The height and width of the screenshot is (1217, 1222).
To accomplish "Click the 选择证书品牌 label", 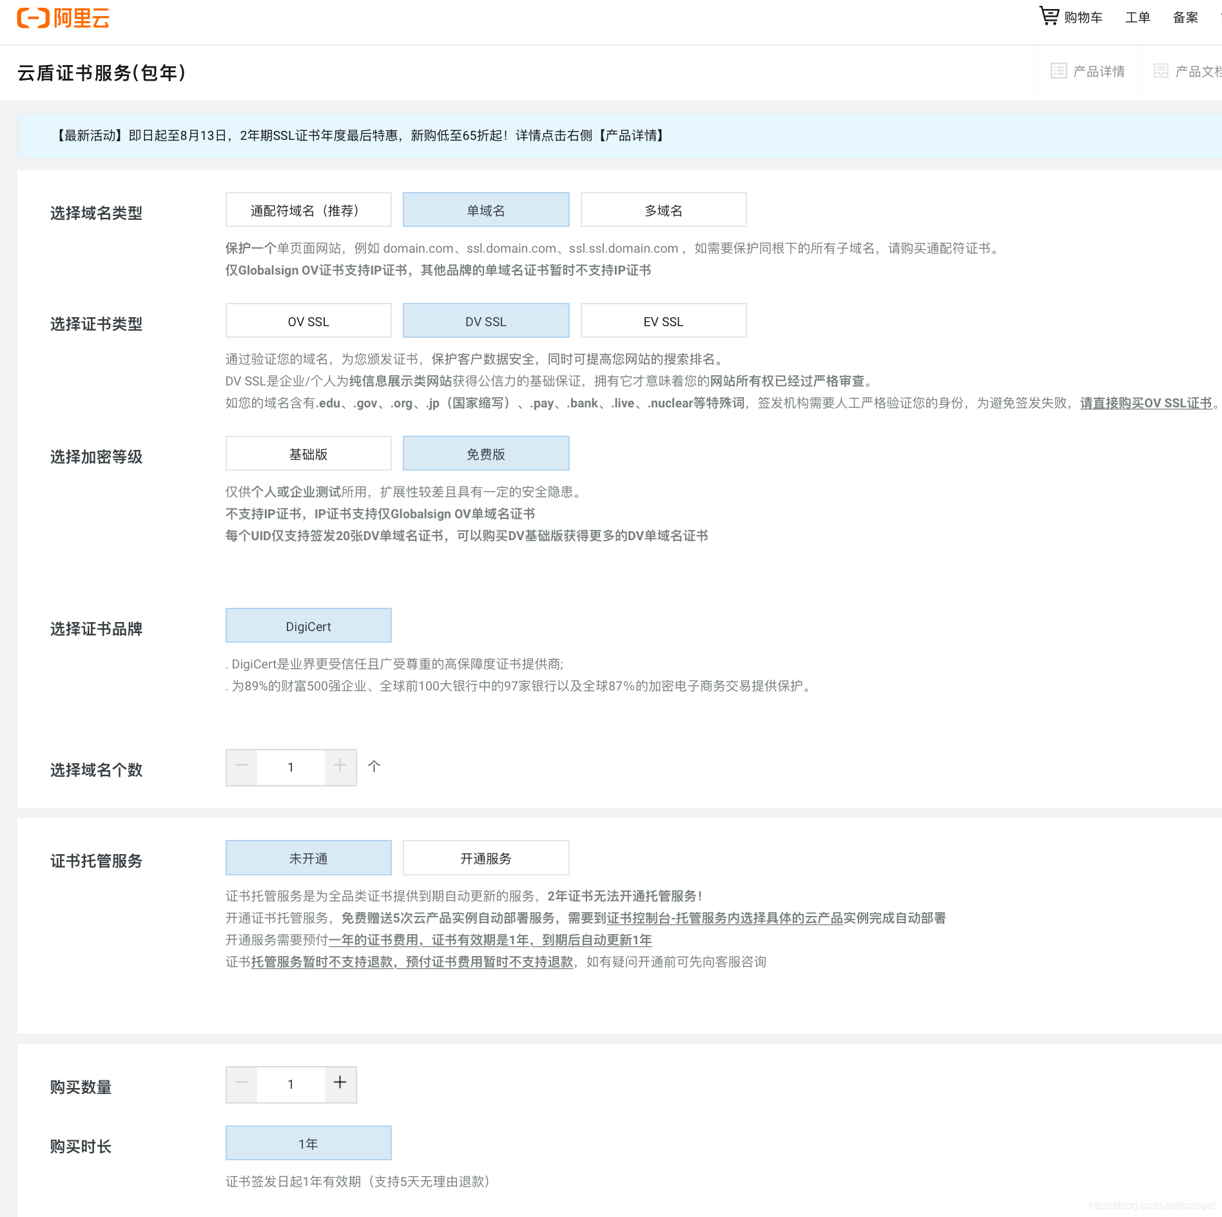I will pos(96,629).
